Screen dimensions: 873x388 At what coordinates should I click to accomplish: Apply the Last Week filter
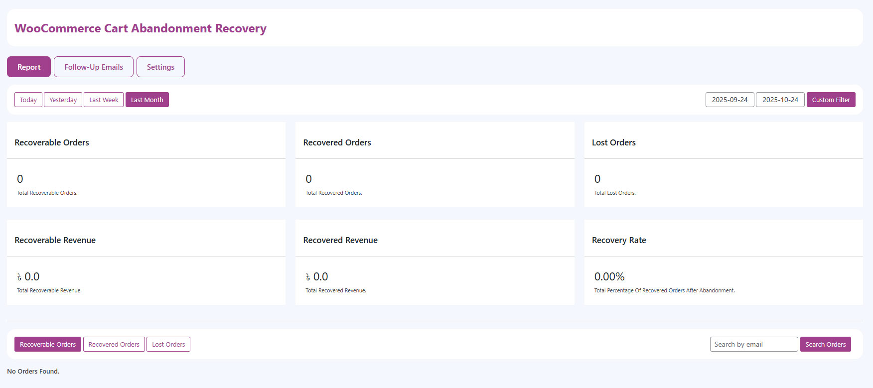pyautogui.click(x=104, y=100)
